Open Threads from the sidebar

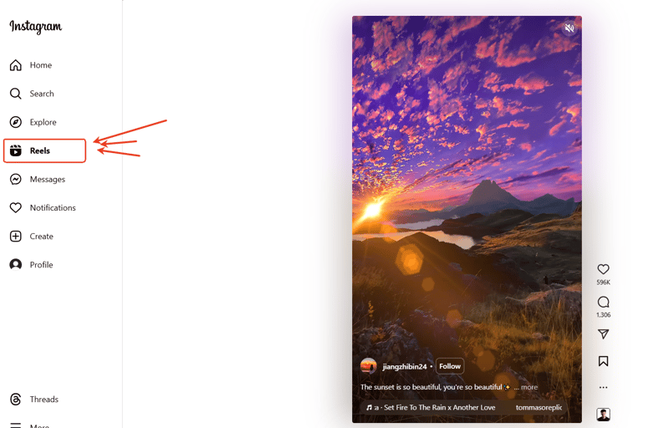pos(33,400)
